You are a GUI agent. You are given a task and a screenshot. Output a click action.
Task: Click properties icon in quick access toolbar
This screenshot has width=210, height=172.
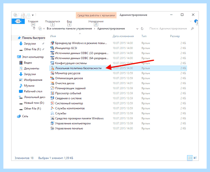point(23,15)
